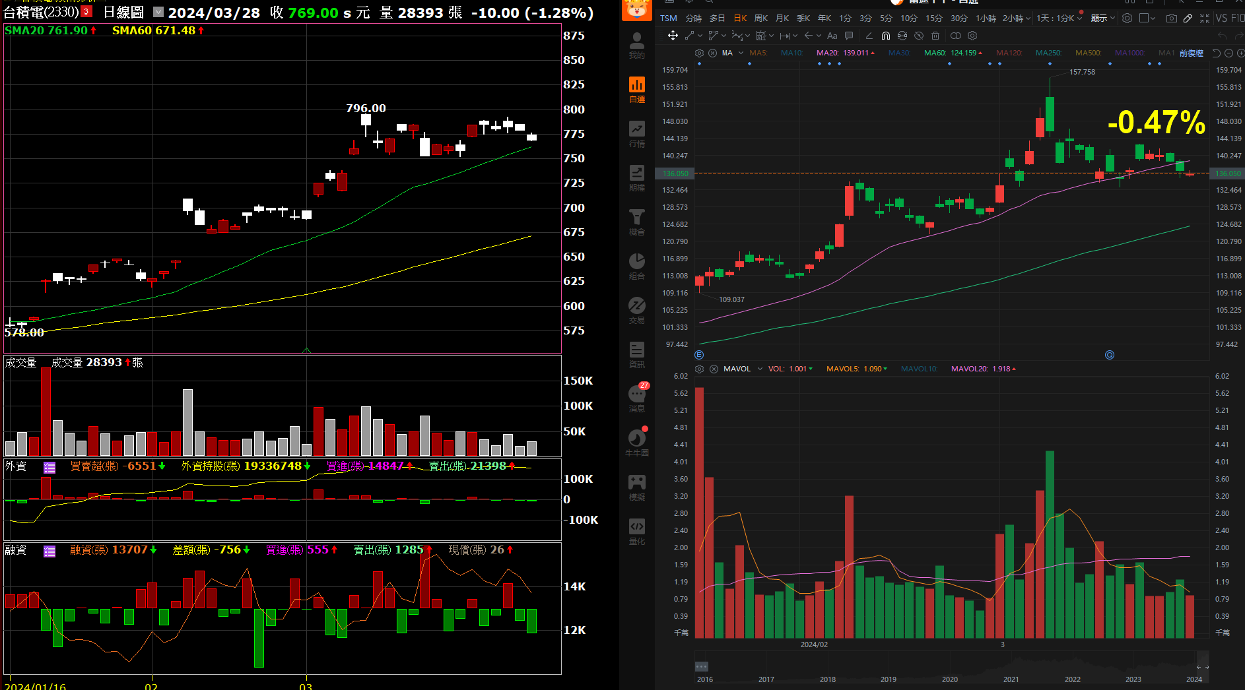Switch to 5分 five-minute chart tab
Screen dimensions: 1245x690
[886, 18]
